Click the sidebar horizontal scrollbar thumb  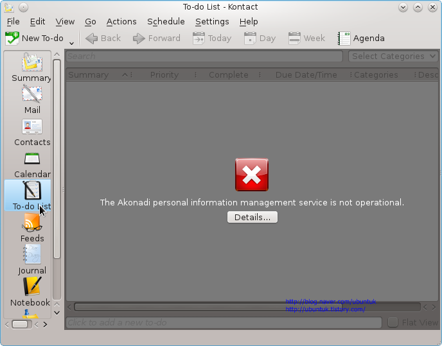pyautogui.click(x=20, y=325)
